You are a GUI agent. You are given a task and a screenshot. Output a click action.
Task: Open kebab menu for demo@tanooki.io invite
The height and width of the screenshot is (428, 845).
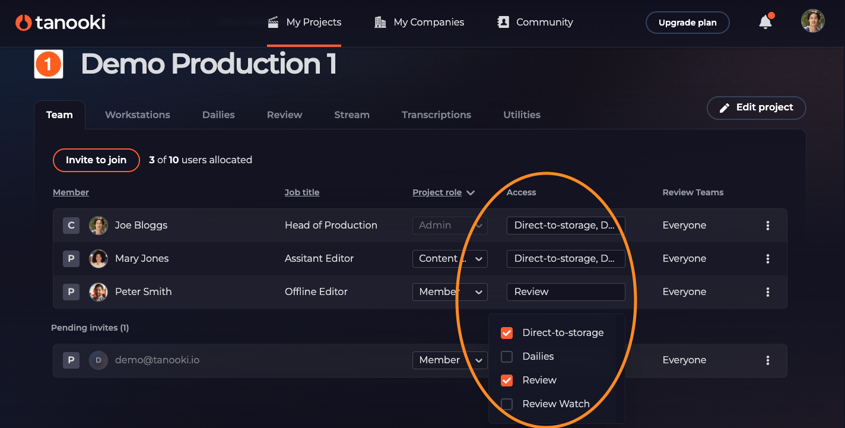(x=768, y=360)
